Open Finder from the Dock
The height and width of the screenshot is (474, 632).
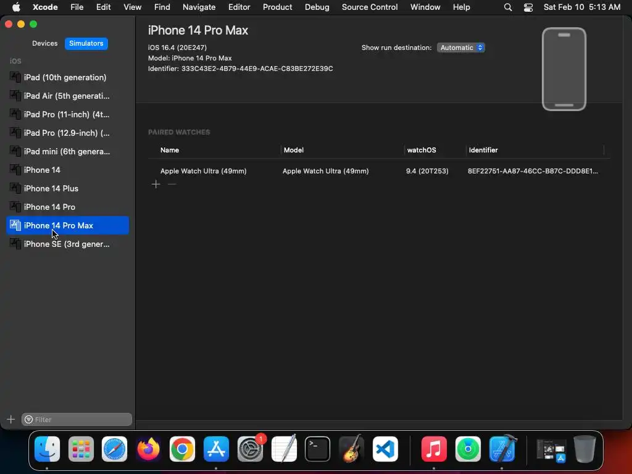click(x=47, y=449)
